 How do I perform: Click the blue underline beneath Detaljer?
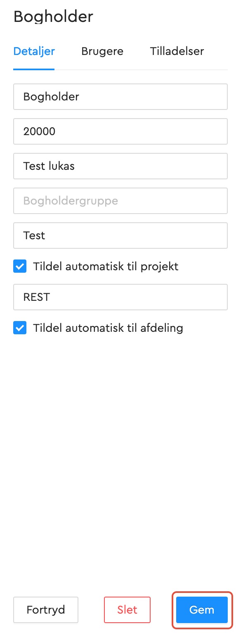point(34,69)
